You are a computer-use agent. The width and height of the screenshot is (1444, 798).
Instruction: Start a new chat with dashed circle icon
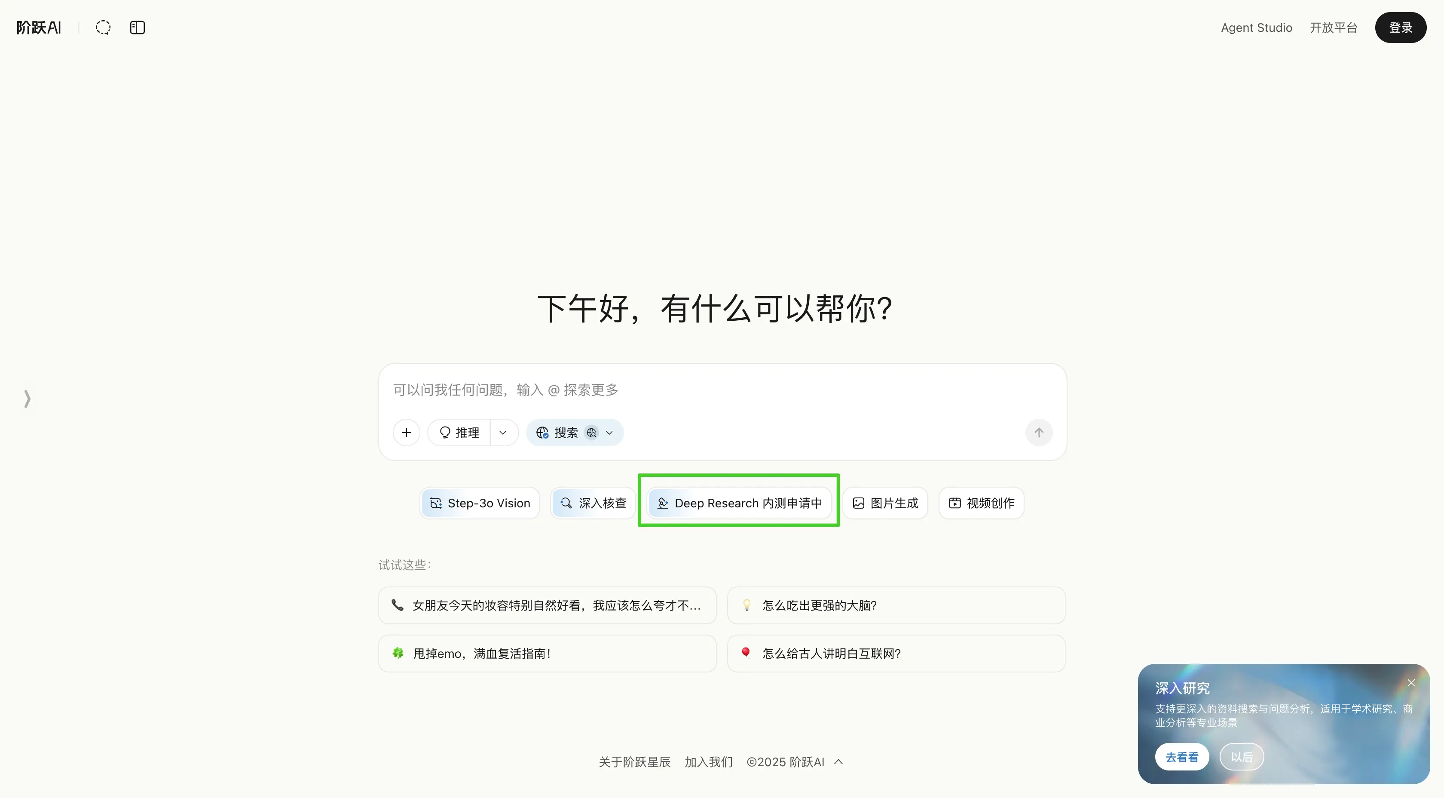(x=103, y=28)
